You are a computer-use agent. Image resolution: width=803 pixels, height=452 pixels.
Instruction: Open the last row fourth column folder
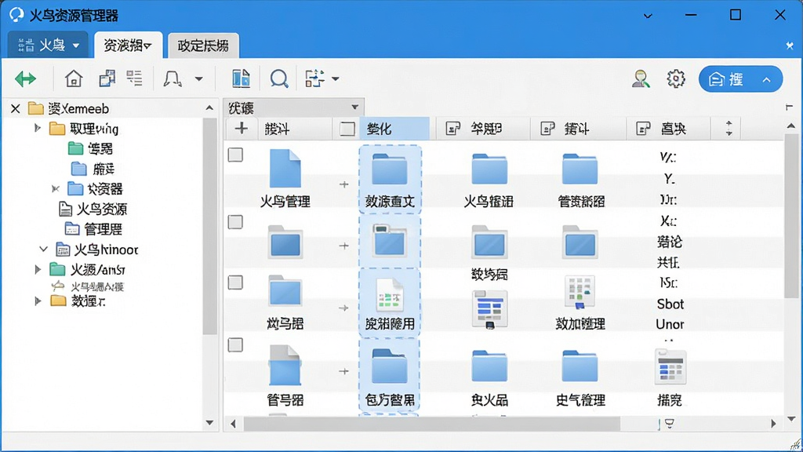[580, 366]
